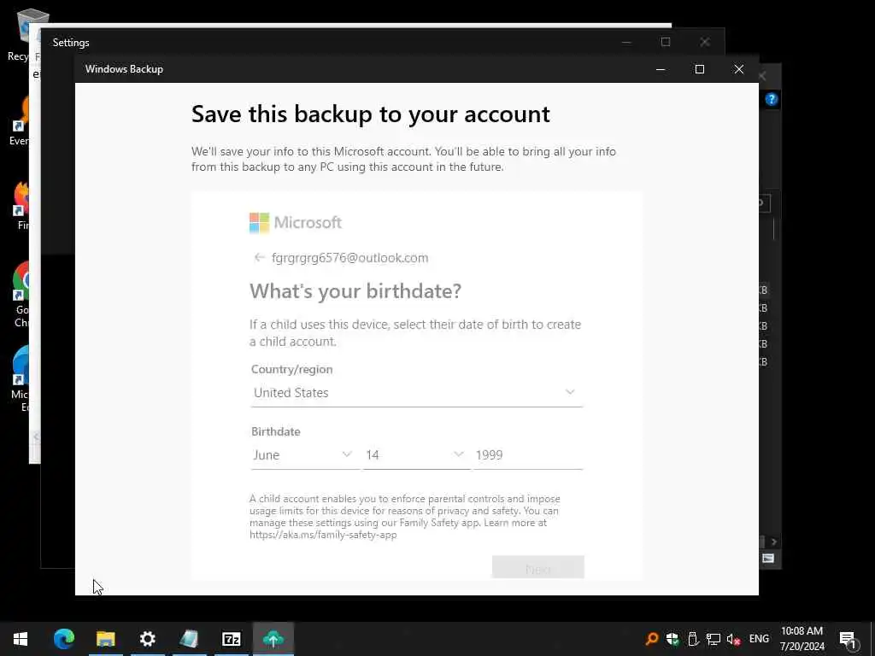Maximize the Settings window behind
875x656 pixels.
coord(665,42)
